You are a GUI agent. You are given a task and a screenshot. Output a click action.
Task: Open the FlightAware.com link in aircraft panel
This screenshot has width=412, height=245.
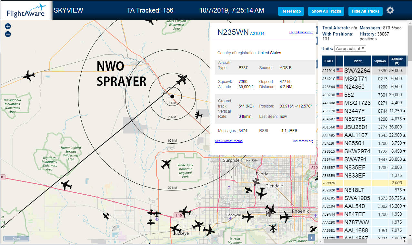(301, 32)
